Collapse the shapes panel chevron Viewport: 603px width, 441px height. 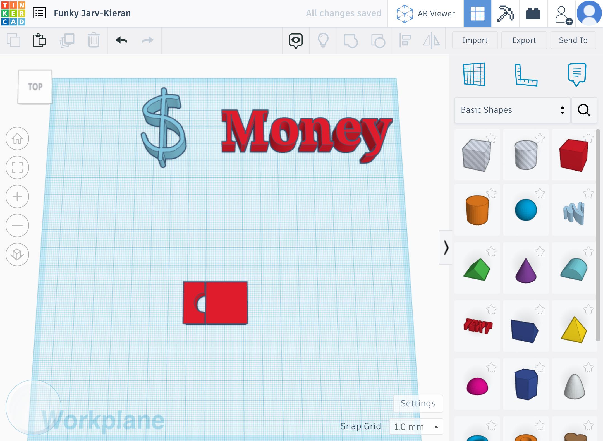coord(446,248)
